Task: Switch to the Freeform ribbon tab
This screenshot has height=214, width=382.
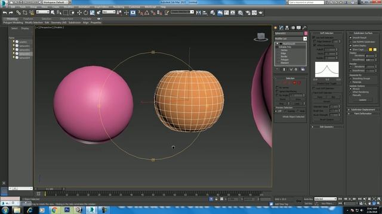Action: [x=28, y=18]
